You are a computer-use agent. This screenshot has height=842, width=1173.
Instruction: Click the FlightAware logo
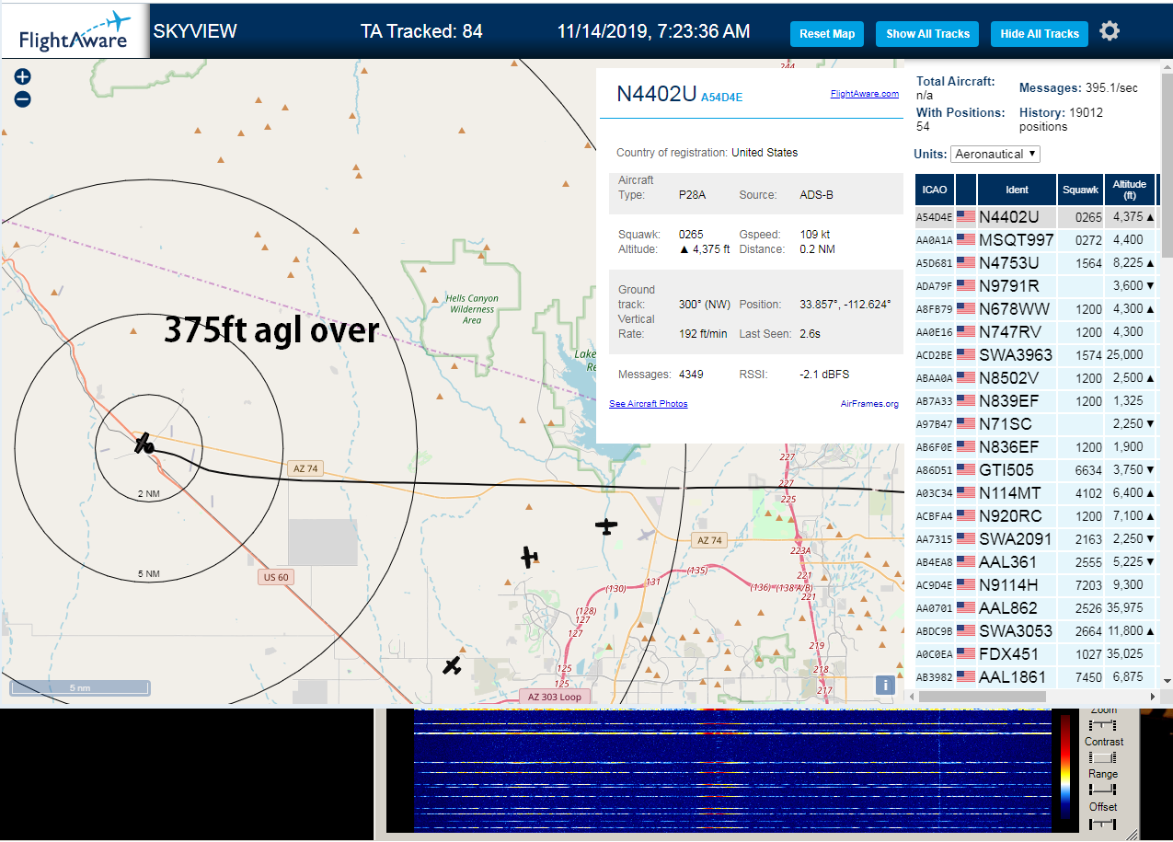pyautogui.click(x=75, y=32)
